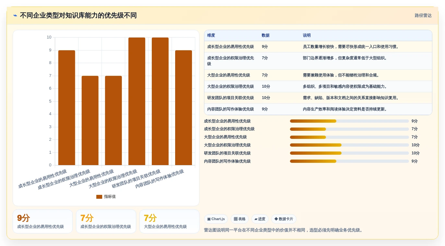Click the page title 不同企业类型对知识库能力的优先级不同

[78, 16]
